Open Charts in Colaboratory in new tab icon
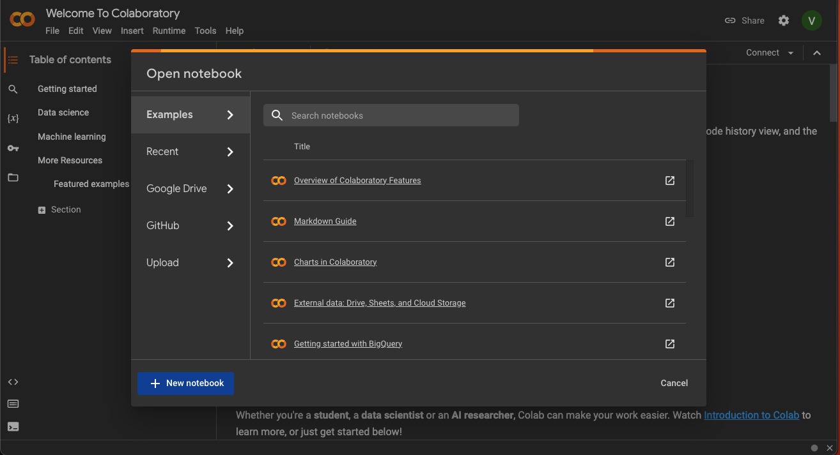The height and width of the screenshot is (455, 840). click(670, 262)
